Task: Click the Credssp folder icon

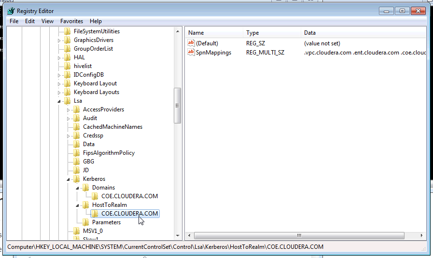Action: pos(76,136)
